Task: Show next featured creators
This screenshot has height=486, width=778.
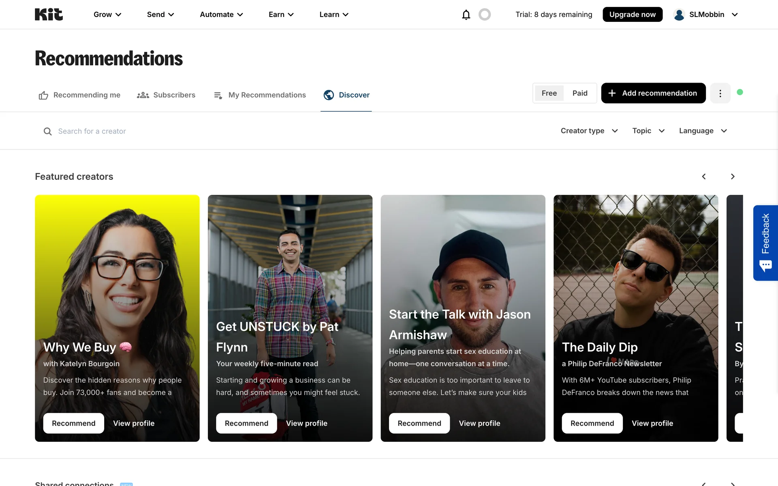Action: coord(733,177)
